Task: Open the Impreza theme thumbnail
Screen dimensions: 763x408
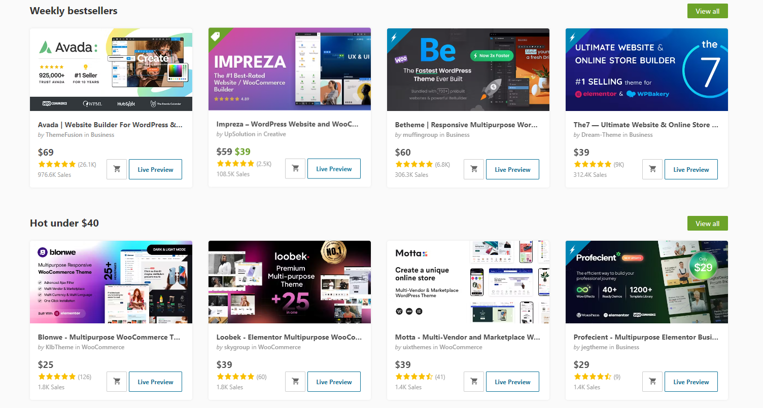Action: tap(290, 69)
